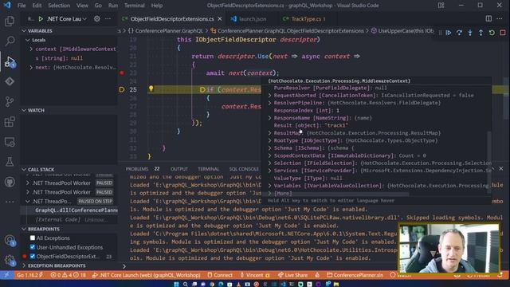The height and width of the screenshot is (287, 510).
Task: Open the .NET Core Launch configuration dropdown
Action: tap(67, 19)
